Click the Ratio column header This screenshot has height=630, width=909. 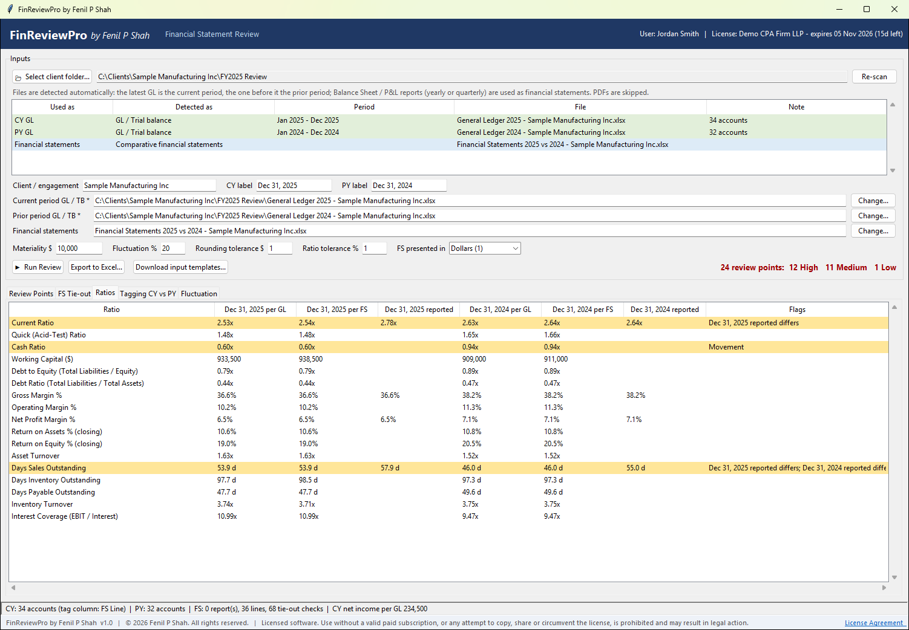(x=111, y=310)
